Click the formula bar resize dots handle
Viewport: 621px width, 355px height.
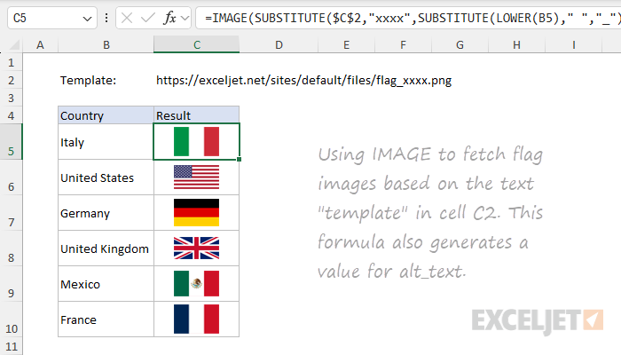106,18
